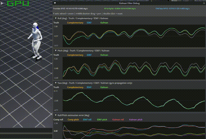Toggle Kalman series in Yaw plot legend
The image size is (206, 139).
[x=104, y=88]
